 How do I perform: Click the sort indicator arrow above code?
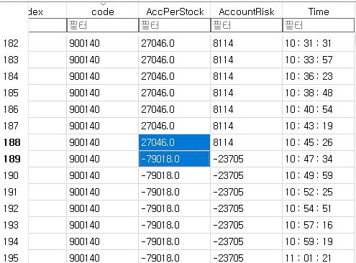(x=103, y=4)
